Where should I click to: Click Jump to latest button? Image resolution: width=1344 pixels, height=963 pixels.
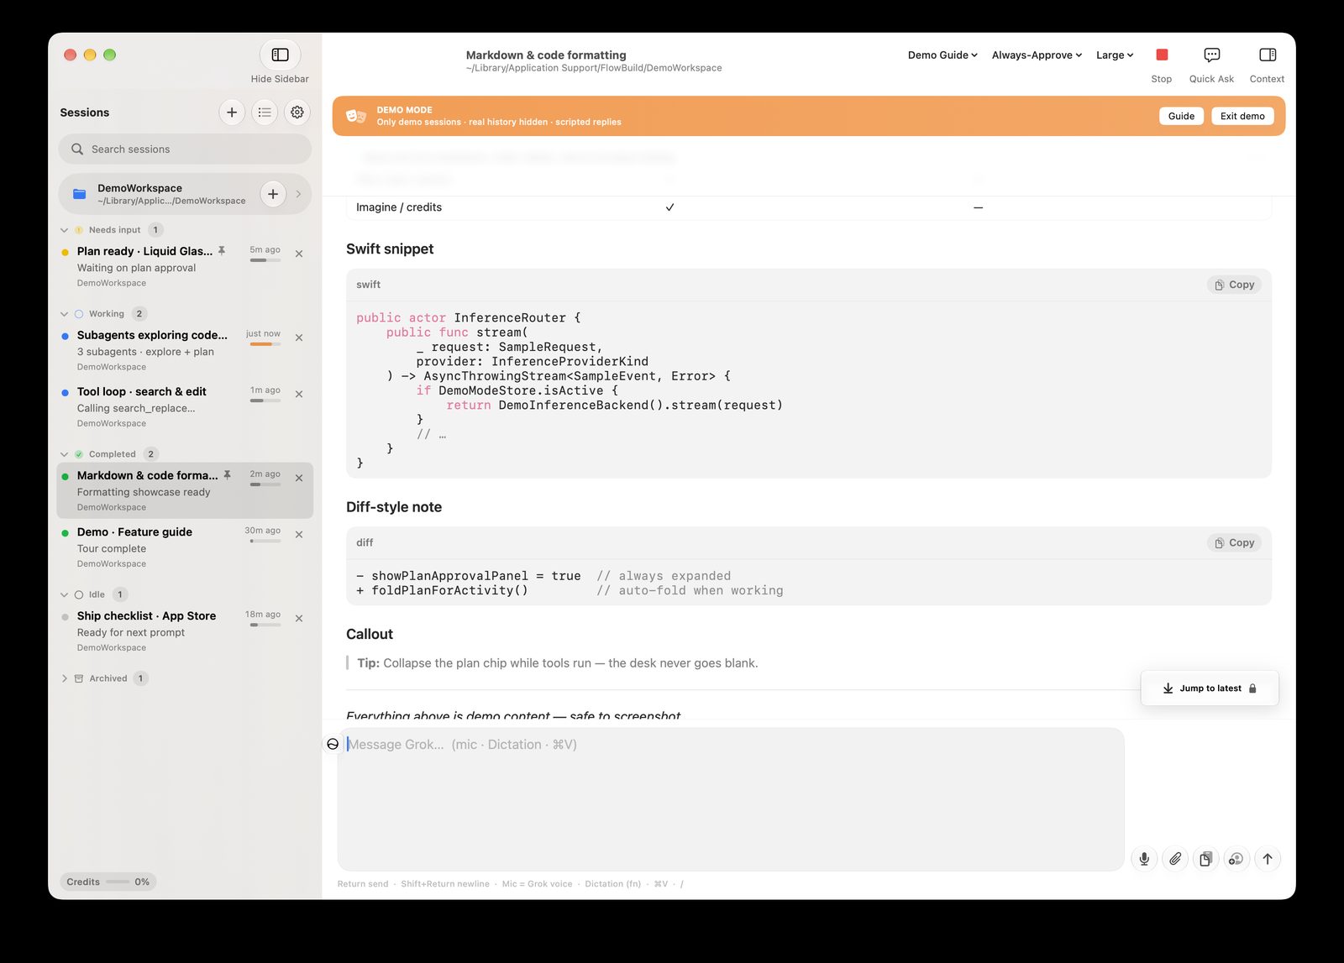point(1210,688)
